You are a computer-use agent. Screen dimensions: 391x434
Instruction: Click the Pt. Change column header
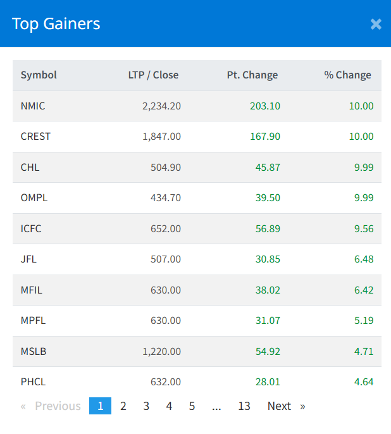pos(252,75)
